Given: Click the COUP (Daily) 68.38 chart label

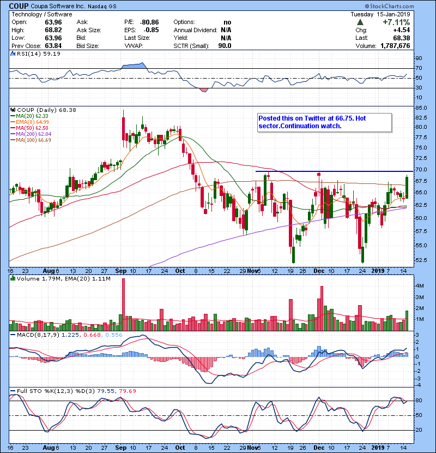Looking at the screenshot, I should click(46, 110).
